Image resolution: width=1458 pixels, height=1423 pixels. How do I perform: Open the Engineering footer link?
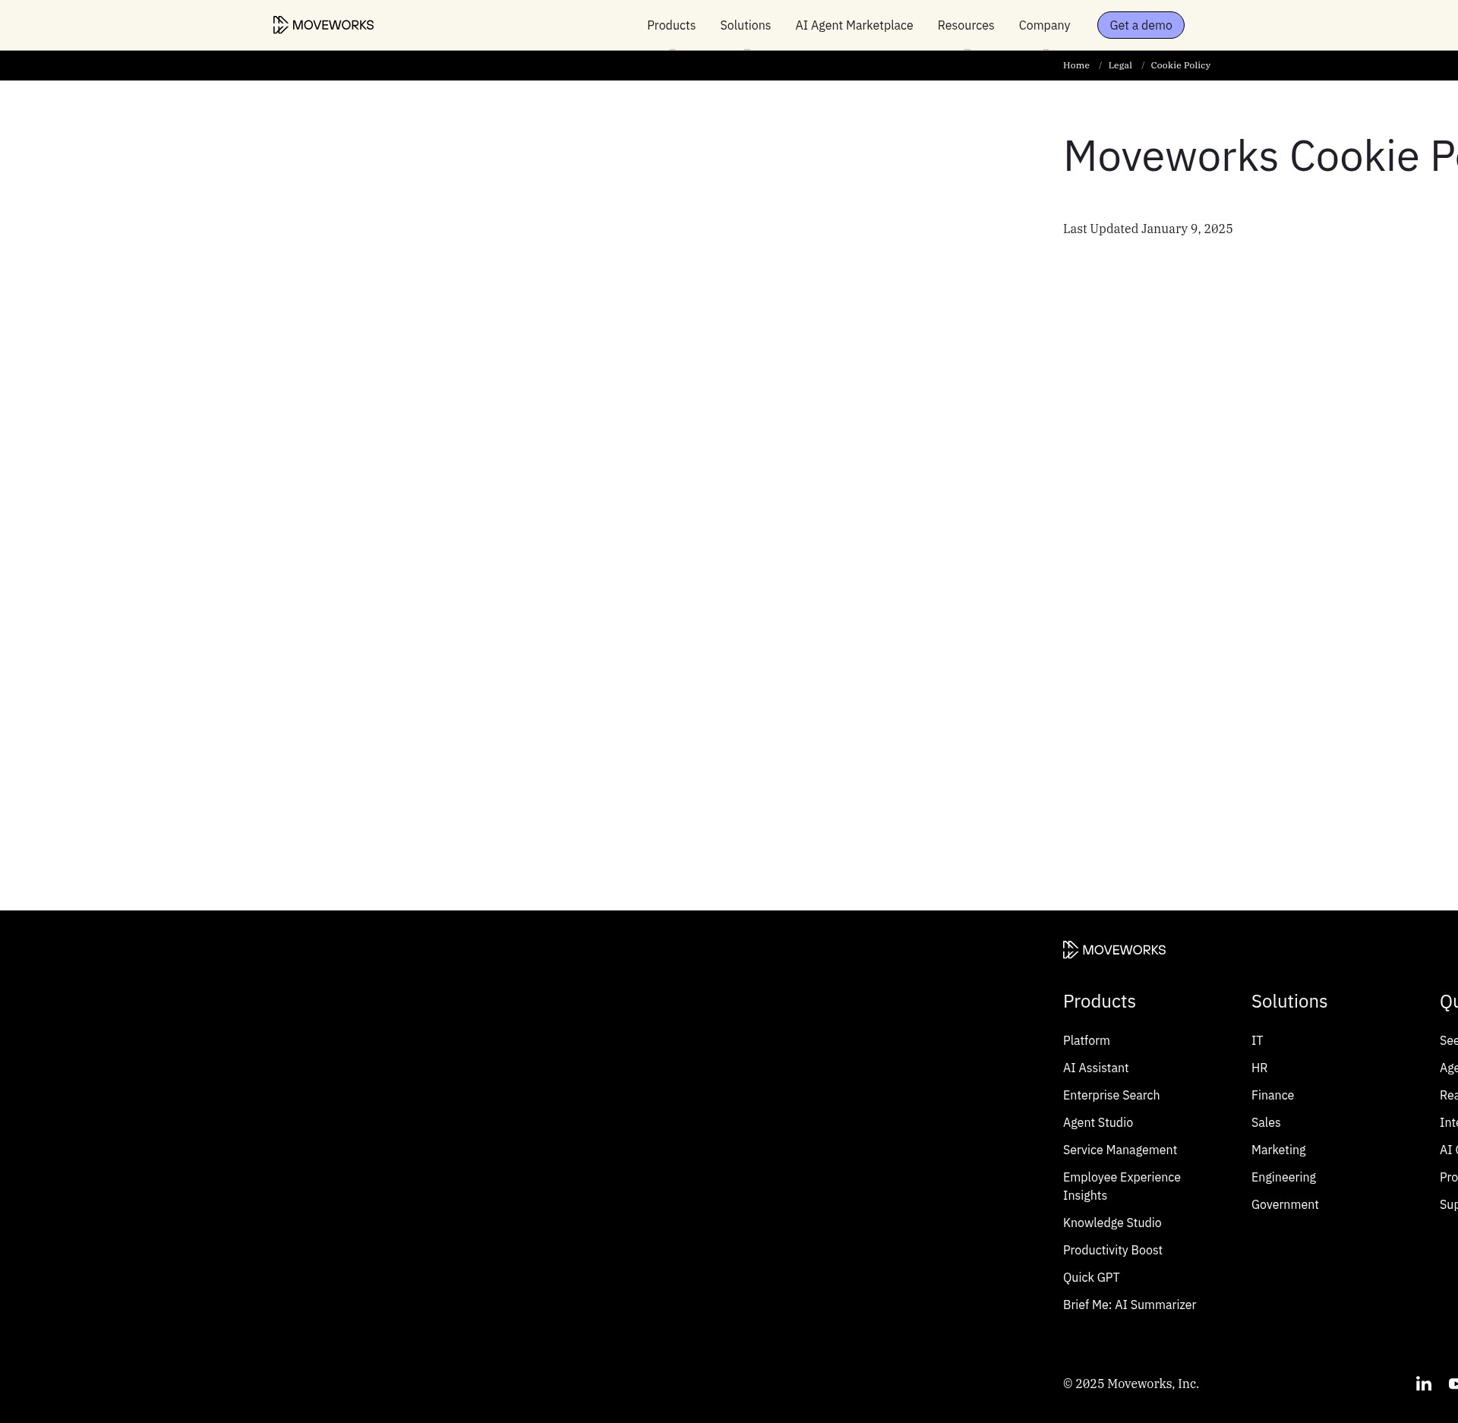pyautogui.click(x=1283, y=1177)
